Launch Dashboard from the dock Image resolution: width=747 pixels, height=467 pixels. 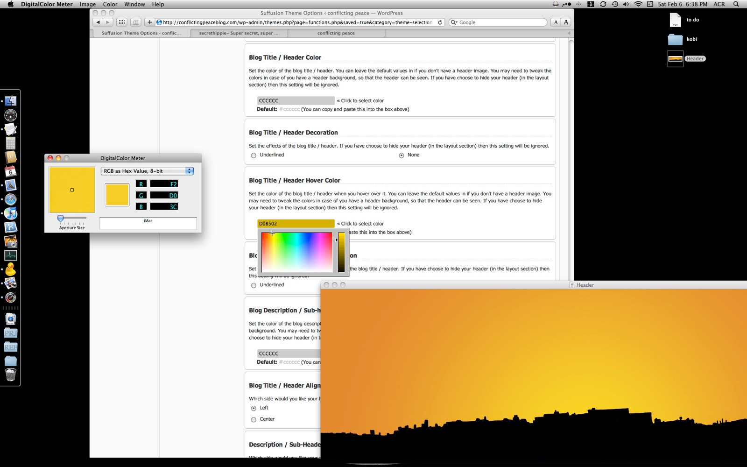(x=10, y=115)
